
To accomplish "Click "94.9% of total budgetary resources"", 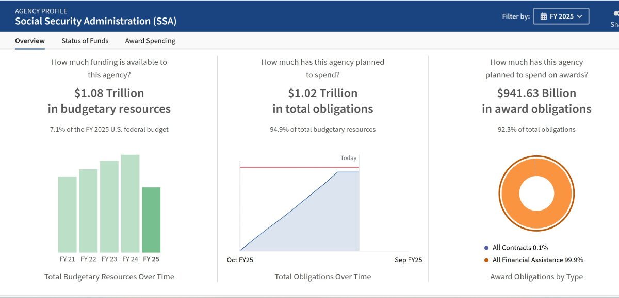I will (323, 129).
